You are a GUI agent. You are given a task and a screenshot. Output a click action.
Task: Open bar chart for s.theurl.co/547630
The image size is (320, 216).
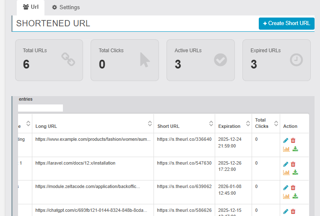coord(286,172)
